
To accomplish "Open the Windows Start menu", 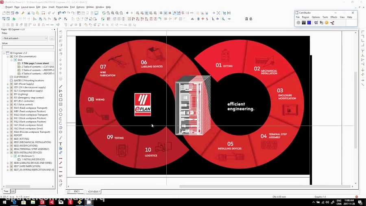I will (4, 202).
